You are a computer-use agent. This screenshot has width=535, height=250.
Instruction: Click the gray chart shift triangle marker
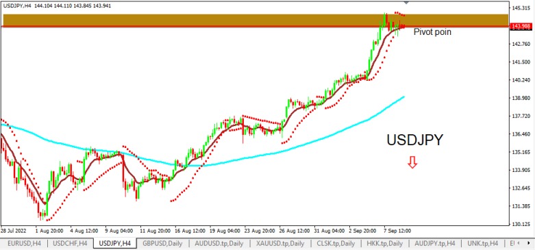[406, 2]
